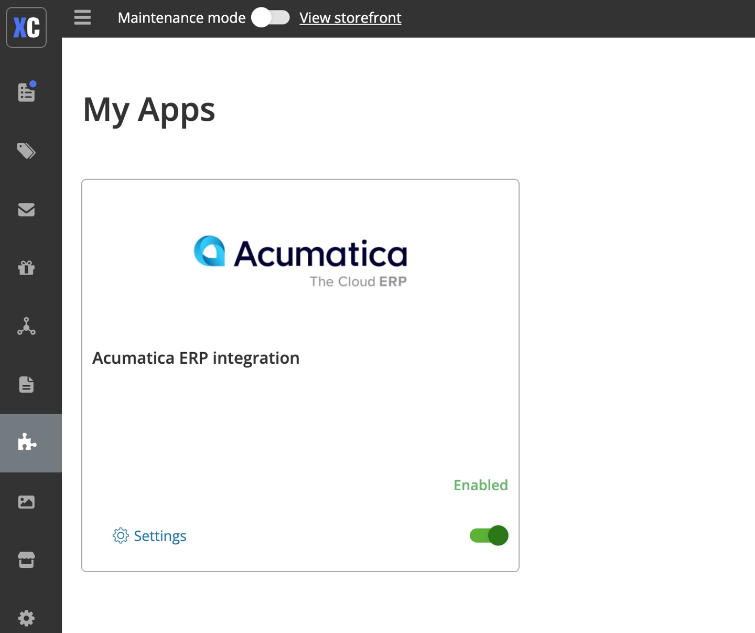Open the View storefront link
The image size is (755, 633).
(x=350, y=18)
